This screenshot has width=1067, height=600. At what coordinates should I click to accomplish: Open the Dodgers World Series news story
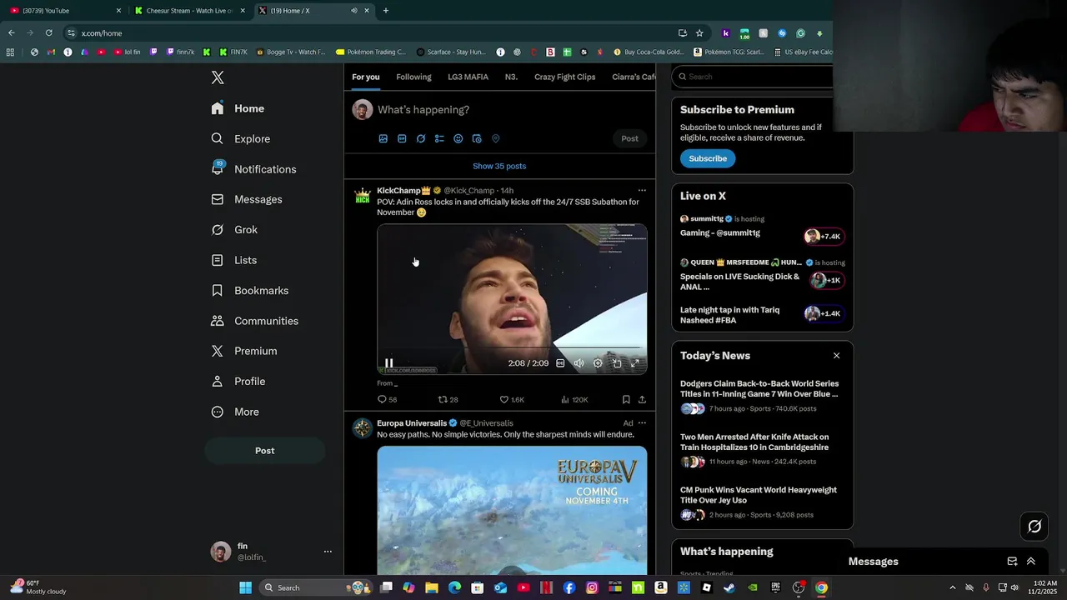763,396
